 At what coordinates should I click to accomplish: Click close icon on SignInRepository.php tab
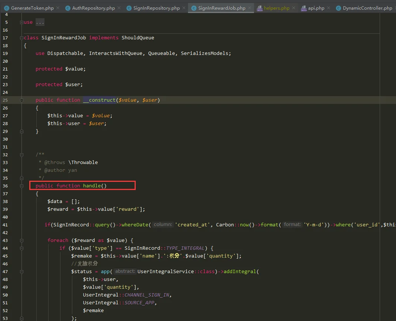click(x=184, y=8)
